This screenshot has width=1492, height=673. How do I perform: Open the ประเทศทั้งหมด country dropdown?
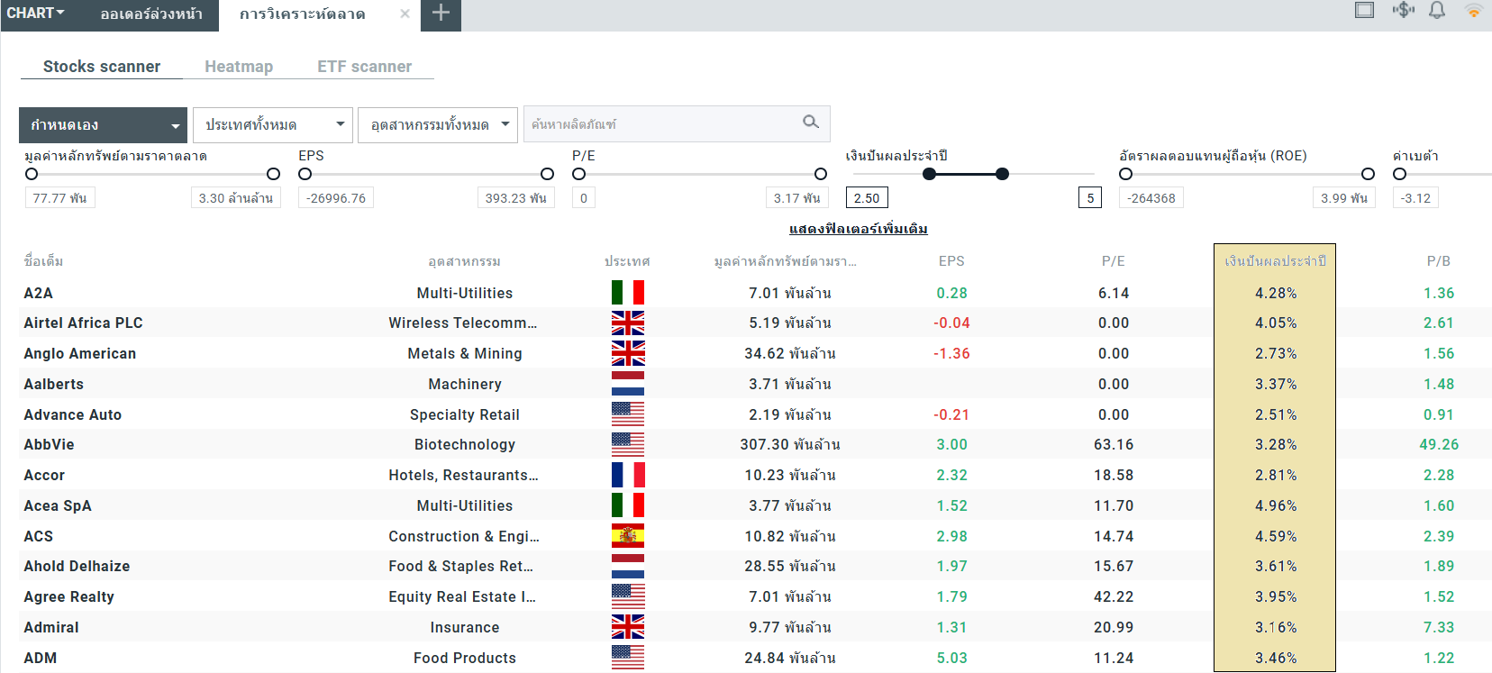click(274, 125)
